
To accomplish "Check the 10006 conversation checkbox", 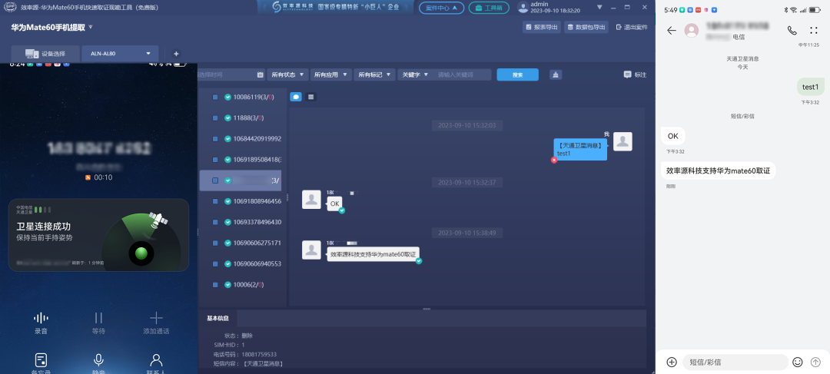I will pos(215,285).
